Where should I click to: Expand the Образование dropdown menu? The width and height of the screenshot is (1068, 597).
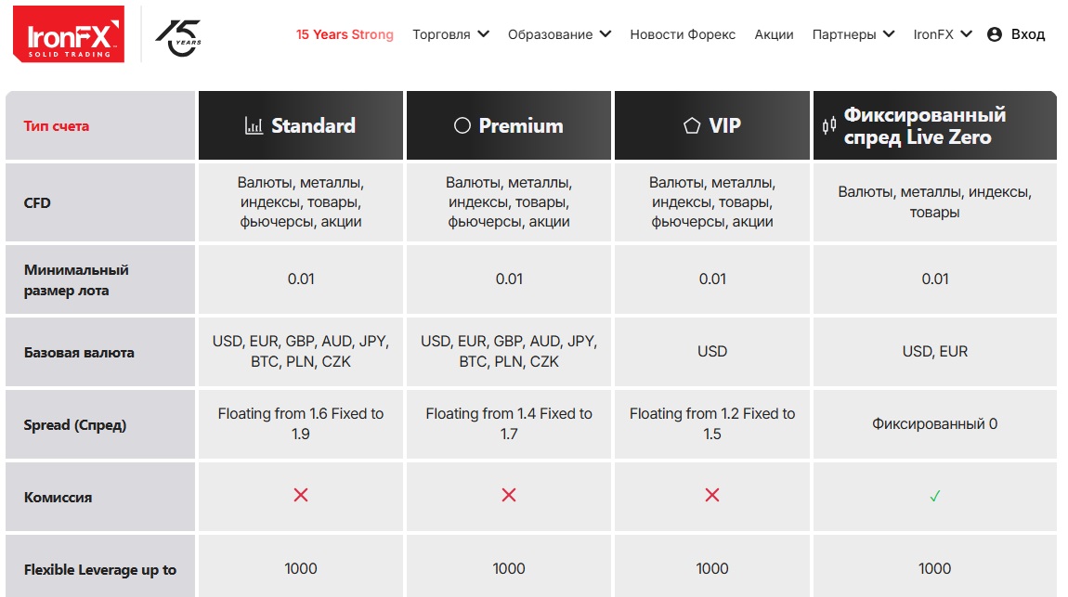559,34
